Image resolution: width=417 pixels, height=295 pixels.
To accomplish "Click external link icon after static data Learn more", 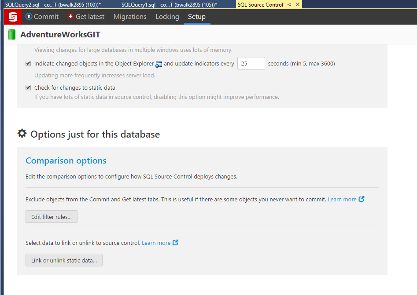I will 175,242.
